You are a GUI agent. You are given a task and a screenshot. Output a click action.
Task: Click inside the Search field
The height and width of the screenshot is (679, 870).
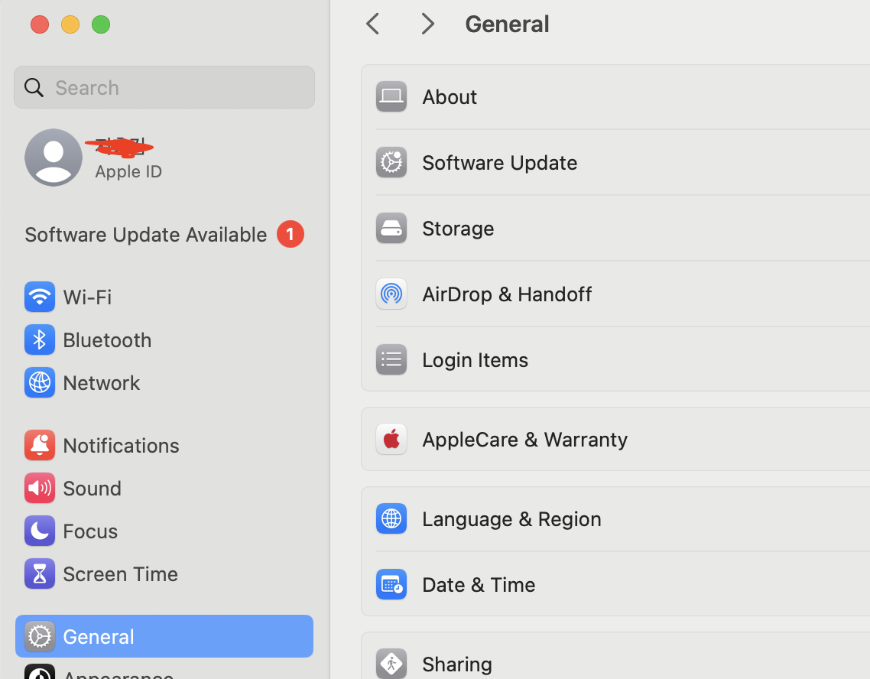point(164,87)
